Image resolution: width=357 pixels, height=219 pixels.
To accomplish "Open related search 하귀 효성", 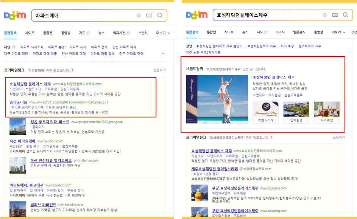I will (x=287, y=46).
